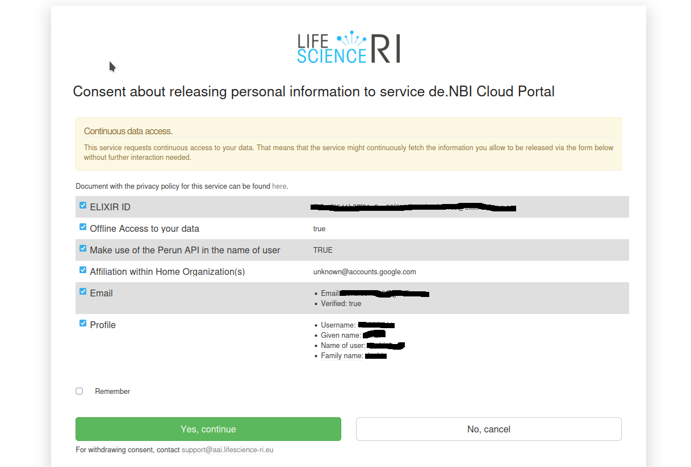Disable the Perun API permission checkbox

click(83, 248)
